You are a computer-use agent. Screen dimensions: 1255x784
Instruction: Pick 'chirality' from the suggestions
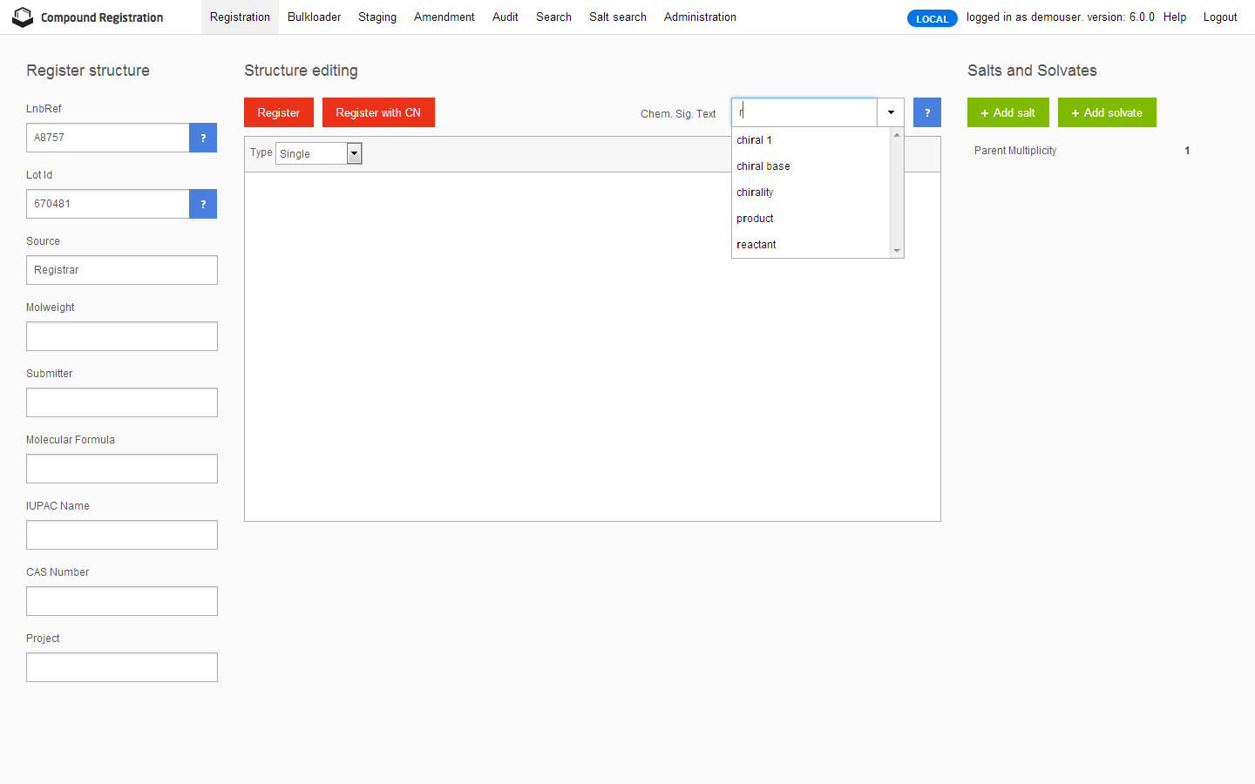(x=755, y=193)
